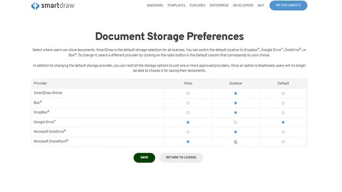Image resolution: width=342 pixels, height=192 pixels.
Task: Select the SmartDraw Online provider name
Action: [x=48, y=93]
